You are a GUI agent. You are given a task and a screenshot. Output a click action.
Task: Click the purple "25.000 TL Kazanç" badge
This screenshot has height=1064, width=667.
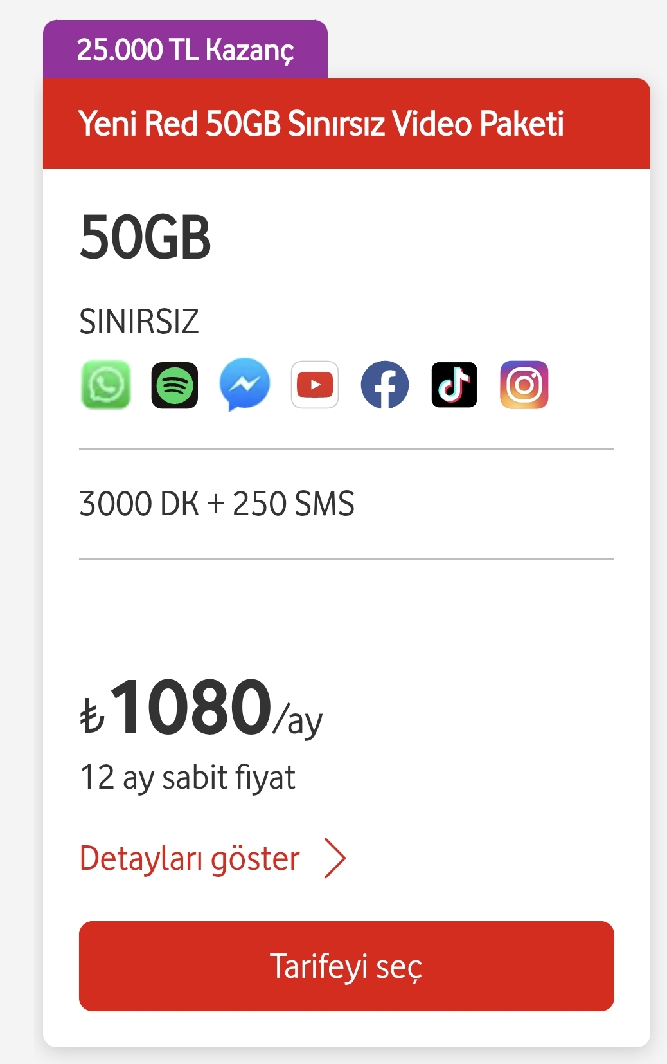point(185,50)
